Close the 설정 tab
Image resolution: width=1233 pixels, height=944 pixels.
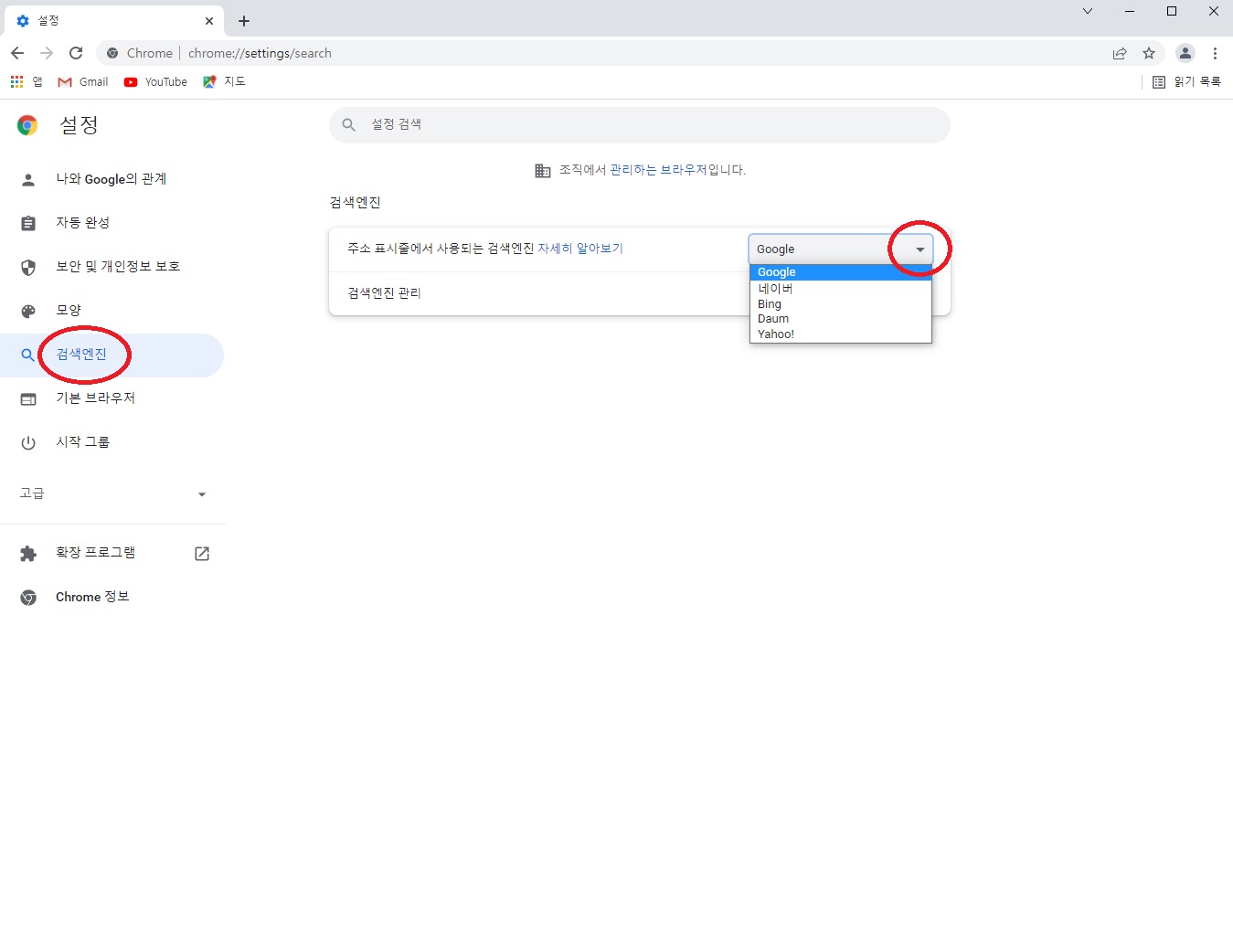(x=209, y=21)
